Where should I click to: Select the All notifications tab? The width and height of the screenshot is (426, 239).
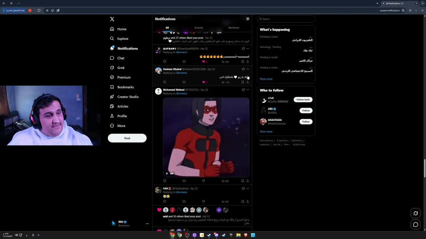[167, 28]
